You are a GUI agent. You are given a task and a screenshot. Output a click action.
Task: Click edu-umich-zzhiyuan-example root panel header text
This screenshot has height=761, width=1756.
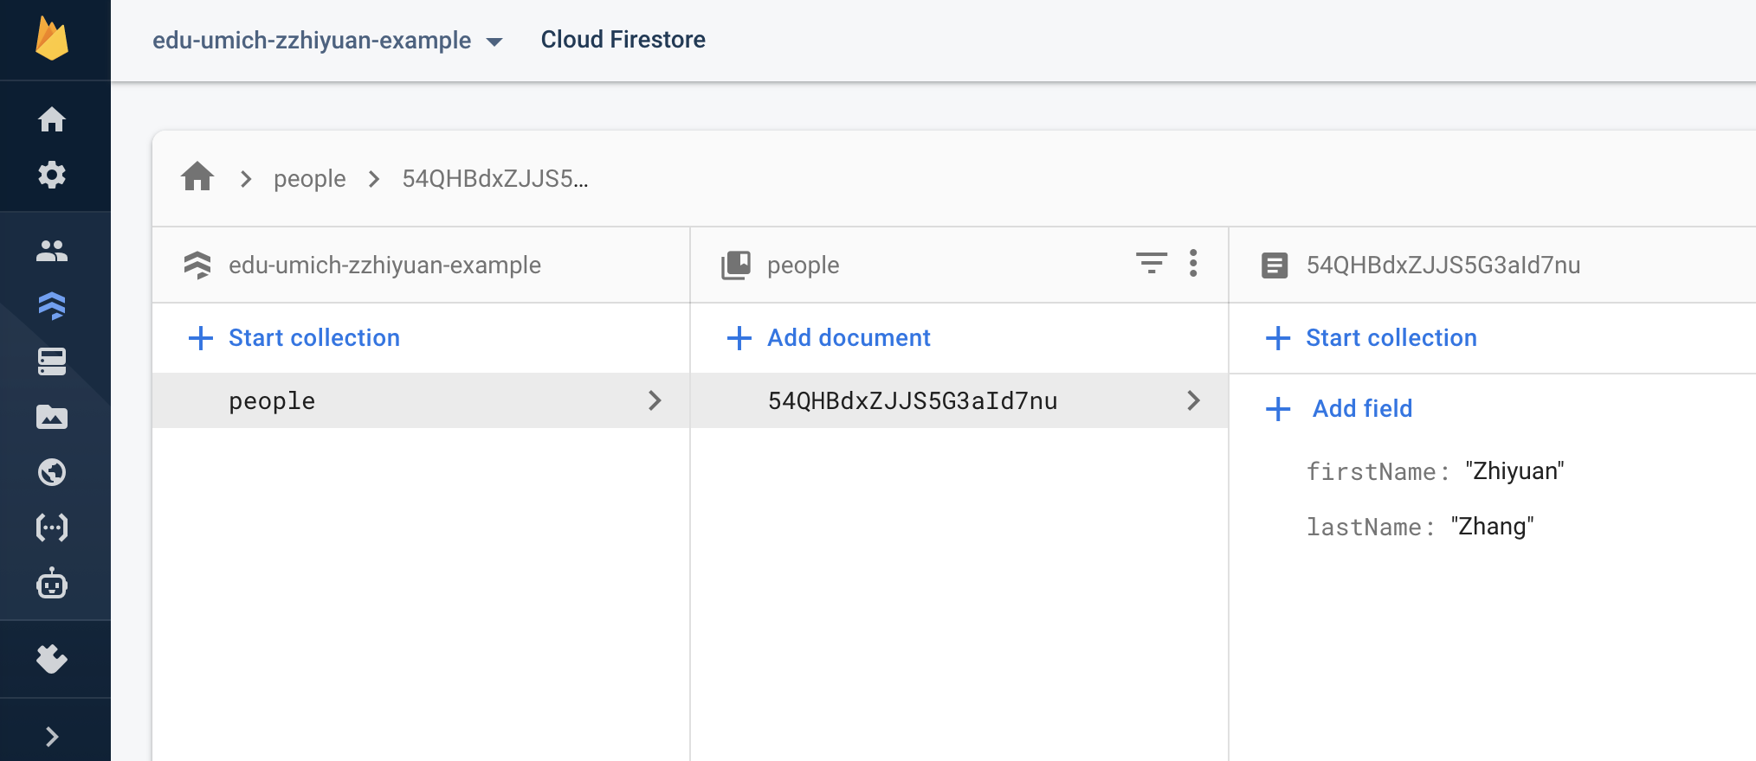[x=384, y=265]
